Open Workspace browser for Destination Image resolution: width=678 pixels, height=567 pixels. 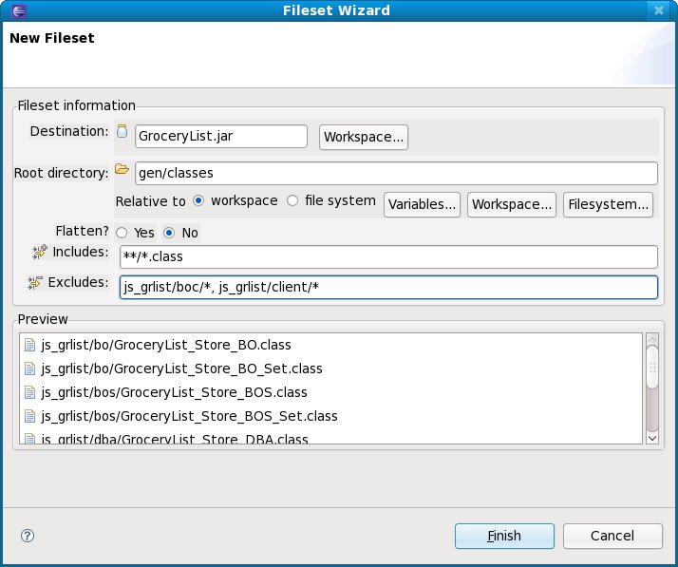pyautogui.click(x=365, y=137)
